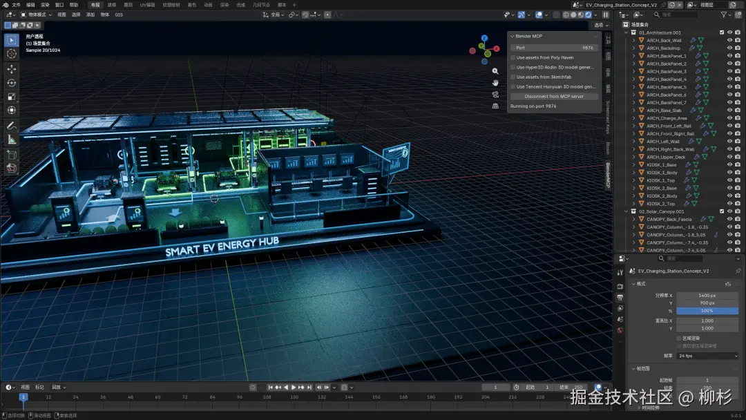Open the 选项 options dropdown
The width and height of the screenshot is (746, 420).
point(602,25)
